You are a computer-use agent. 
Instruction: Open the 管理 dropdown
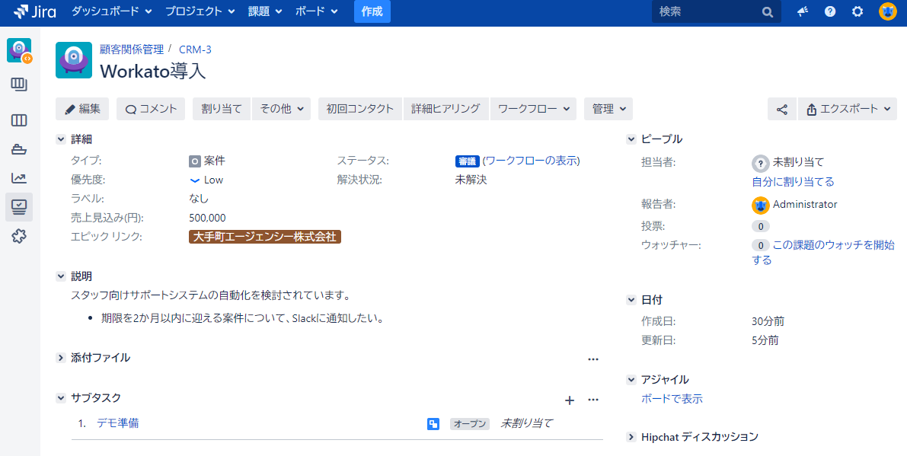pyautogui.click(x=608, y=109)
